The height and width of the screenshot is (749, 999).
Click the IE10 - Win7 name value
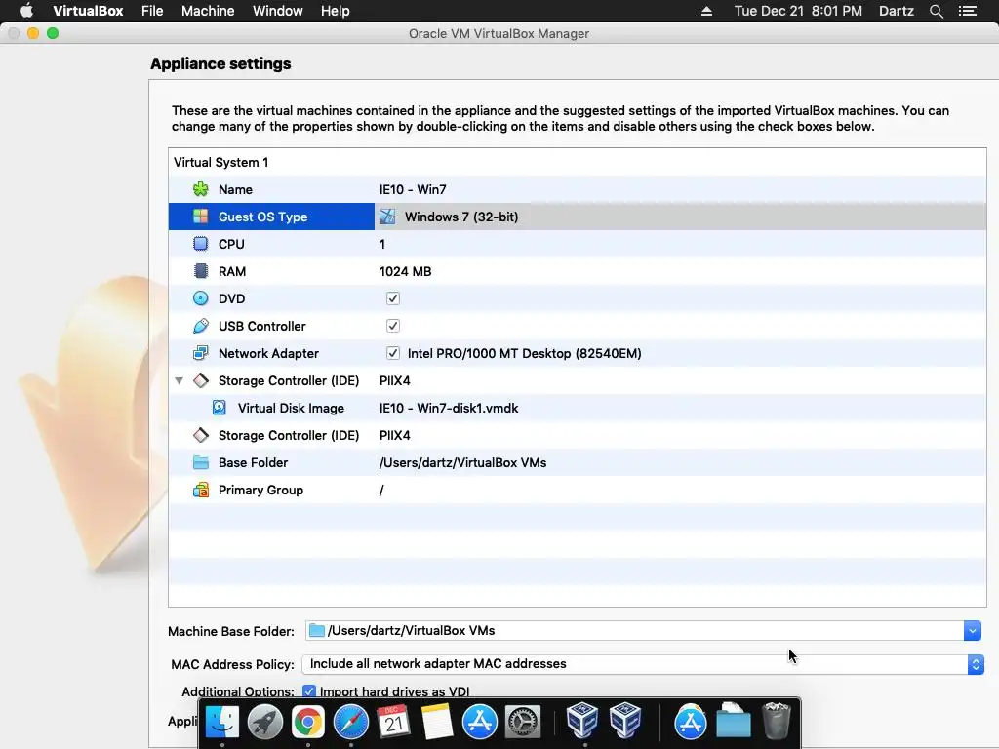(413, 189)
